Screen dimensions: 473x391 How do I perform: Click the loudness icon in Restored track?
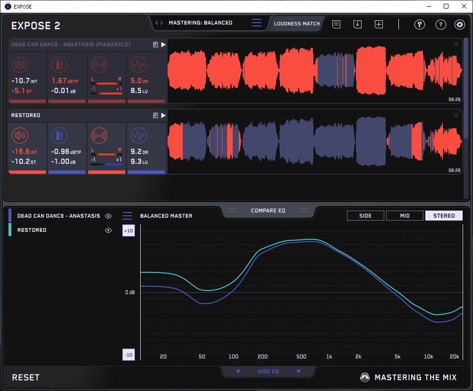pyautogui.click(x=20, y=136)
